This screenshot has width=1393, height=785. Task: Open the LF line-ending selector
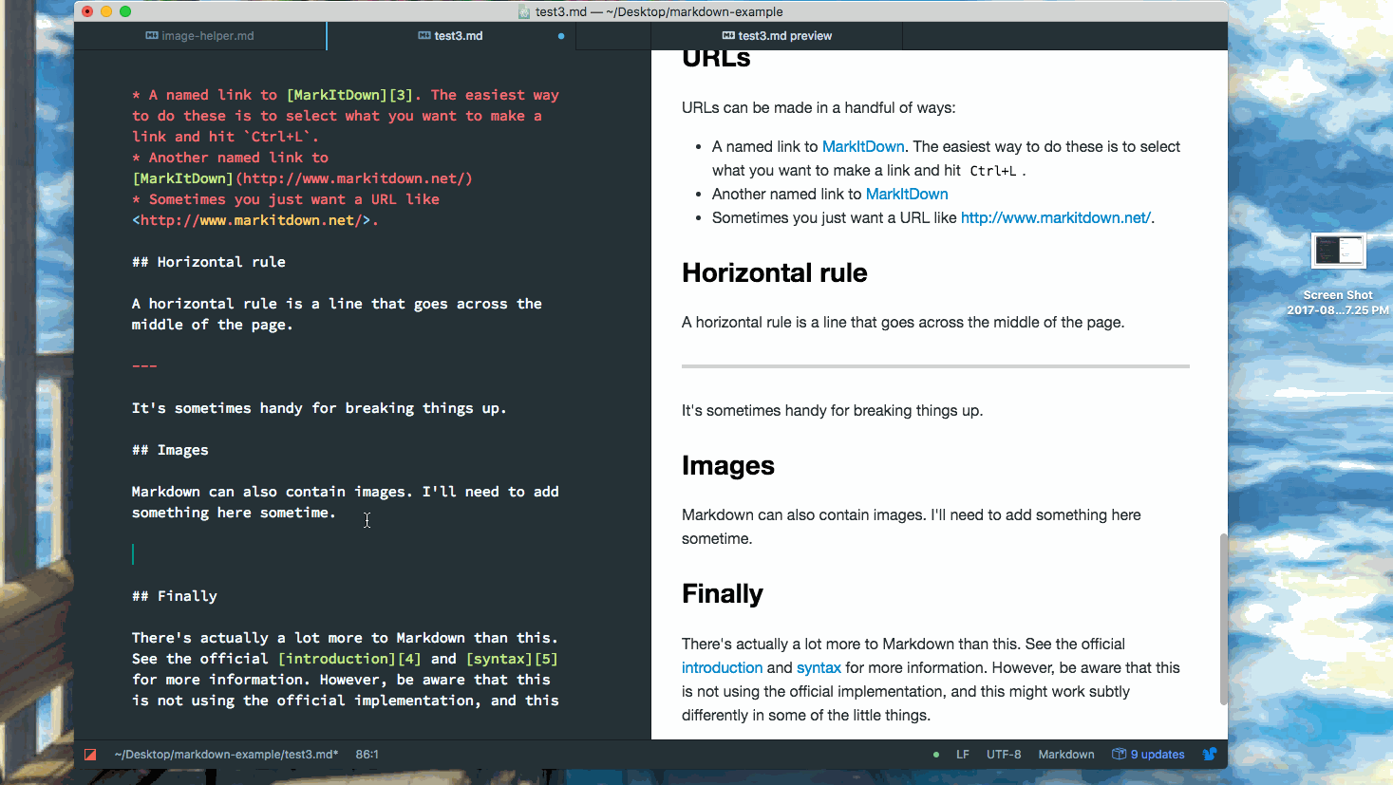coord(962,754)
